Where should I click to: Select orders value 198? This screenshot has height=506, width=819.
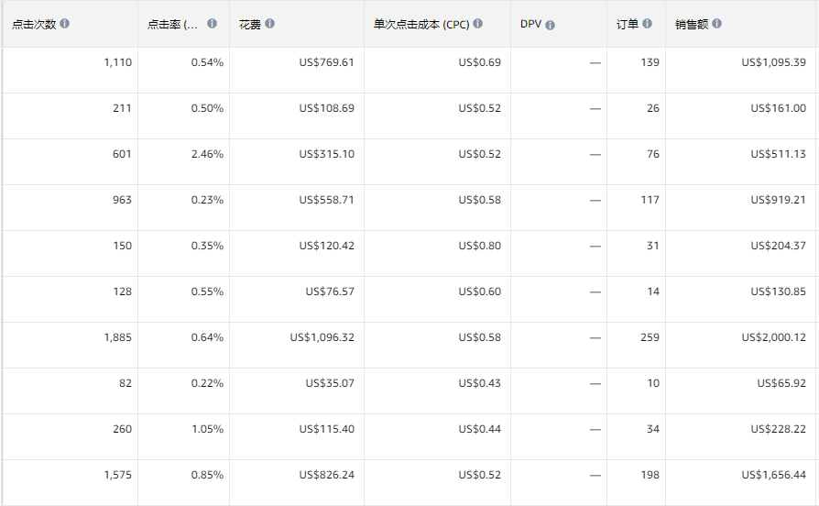tap(650, 475)
